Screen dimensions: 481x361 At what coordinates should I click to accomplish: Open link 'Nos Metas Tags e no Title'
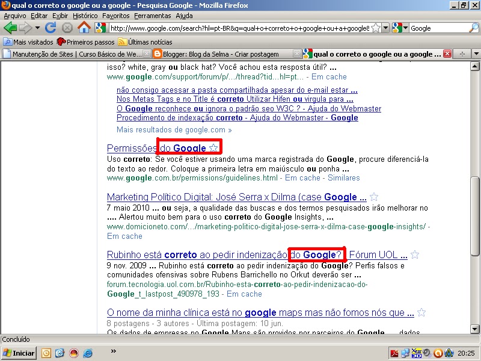(x=234, y=99)
